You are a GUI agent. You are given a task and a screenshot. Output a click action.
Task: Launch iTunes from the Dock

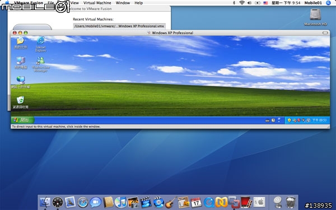(x=120, y=202)
